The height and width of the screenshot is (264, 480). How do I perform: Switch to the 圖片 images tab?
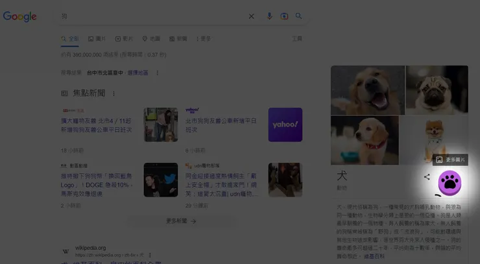point(97,39)
